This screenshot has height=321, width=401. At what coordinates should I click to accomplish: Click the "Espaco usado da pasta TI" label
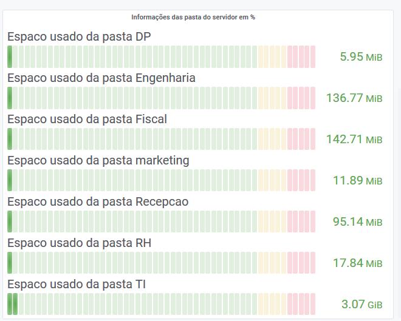click(77, 285)
